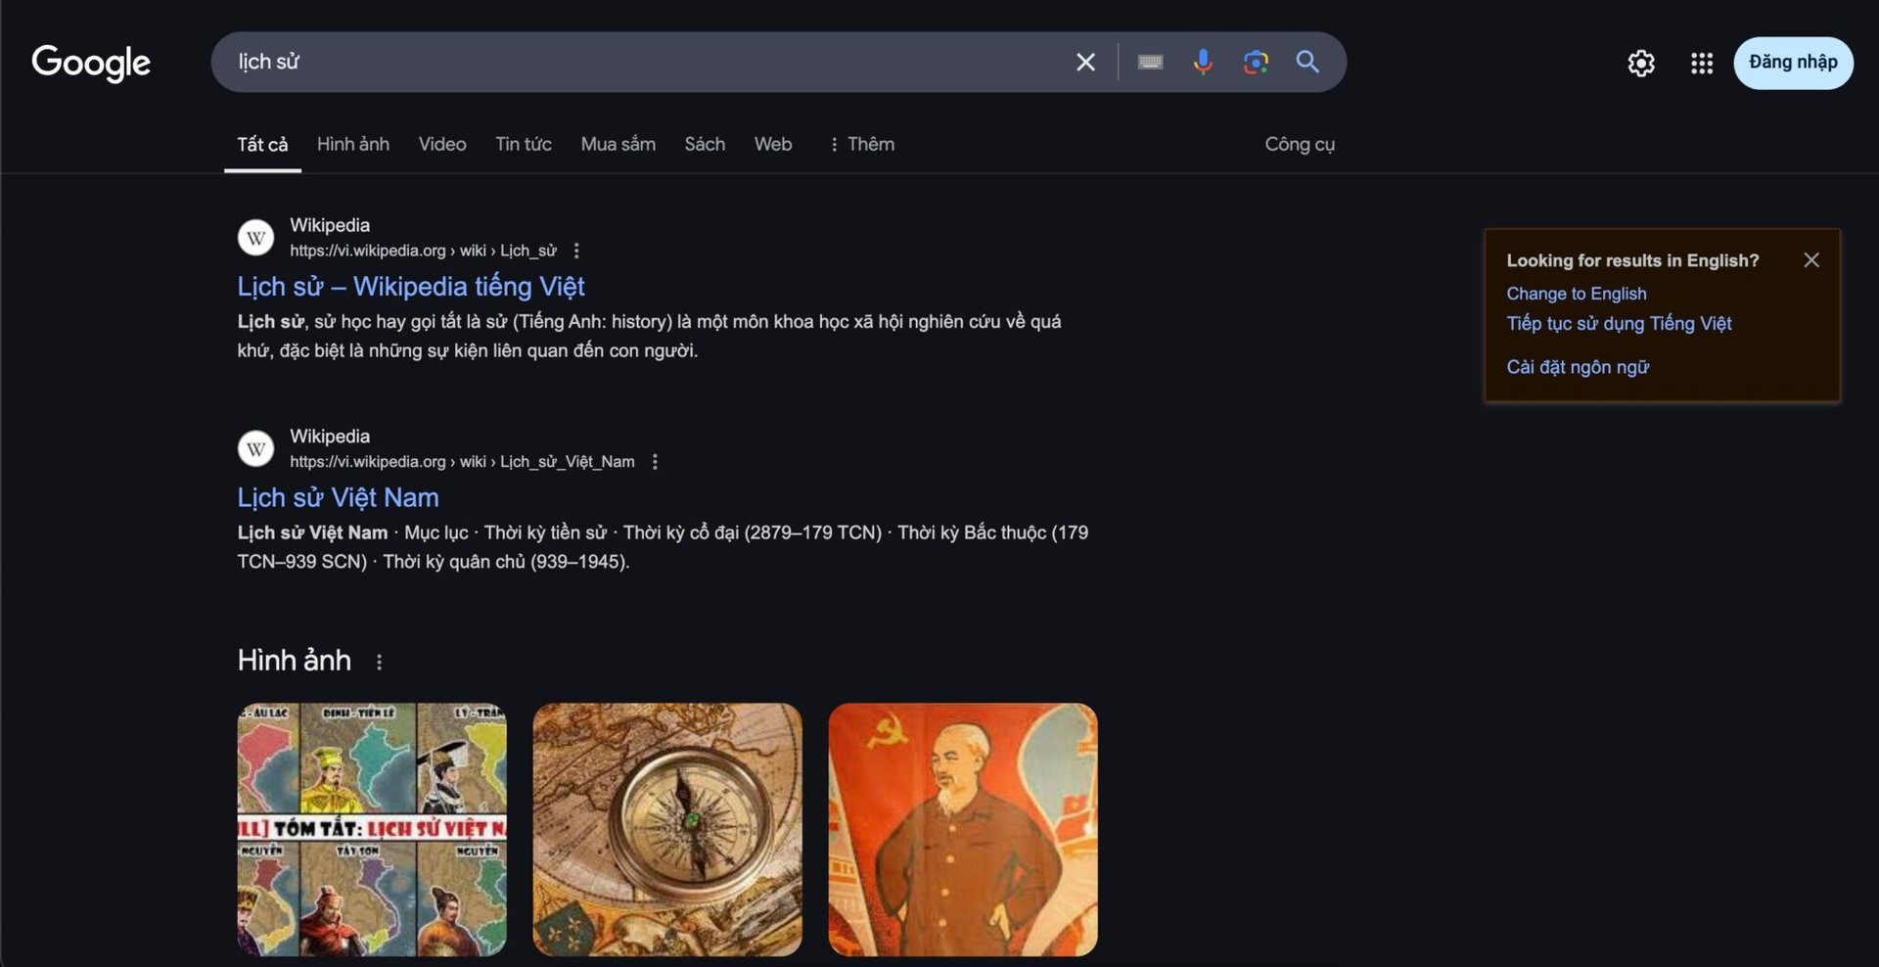Open options next to Hình ảnh heading
Screen dimensions: 1879x967
(379, 663)
